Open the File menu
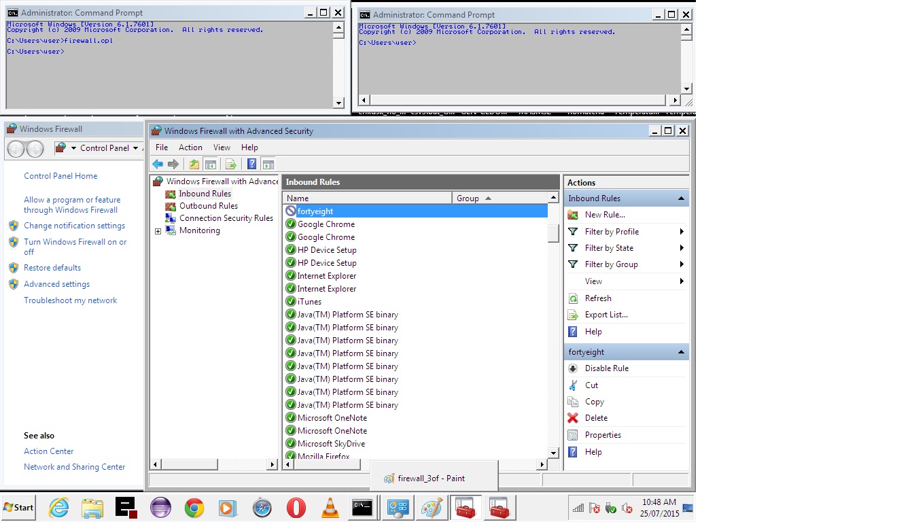The width and height of the screenshot is (912, 522). tap(162, 147)
